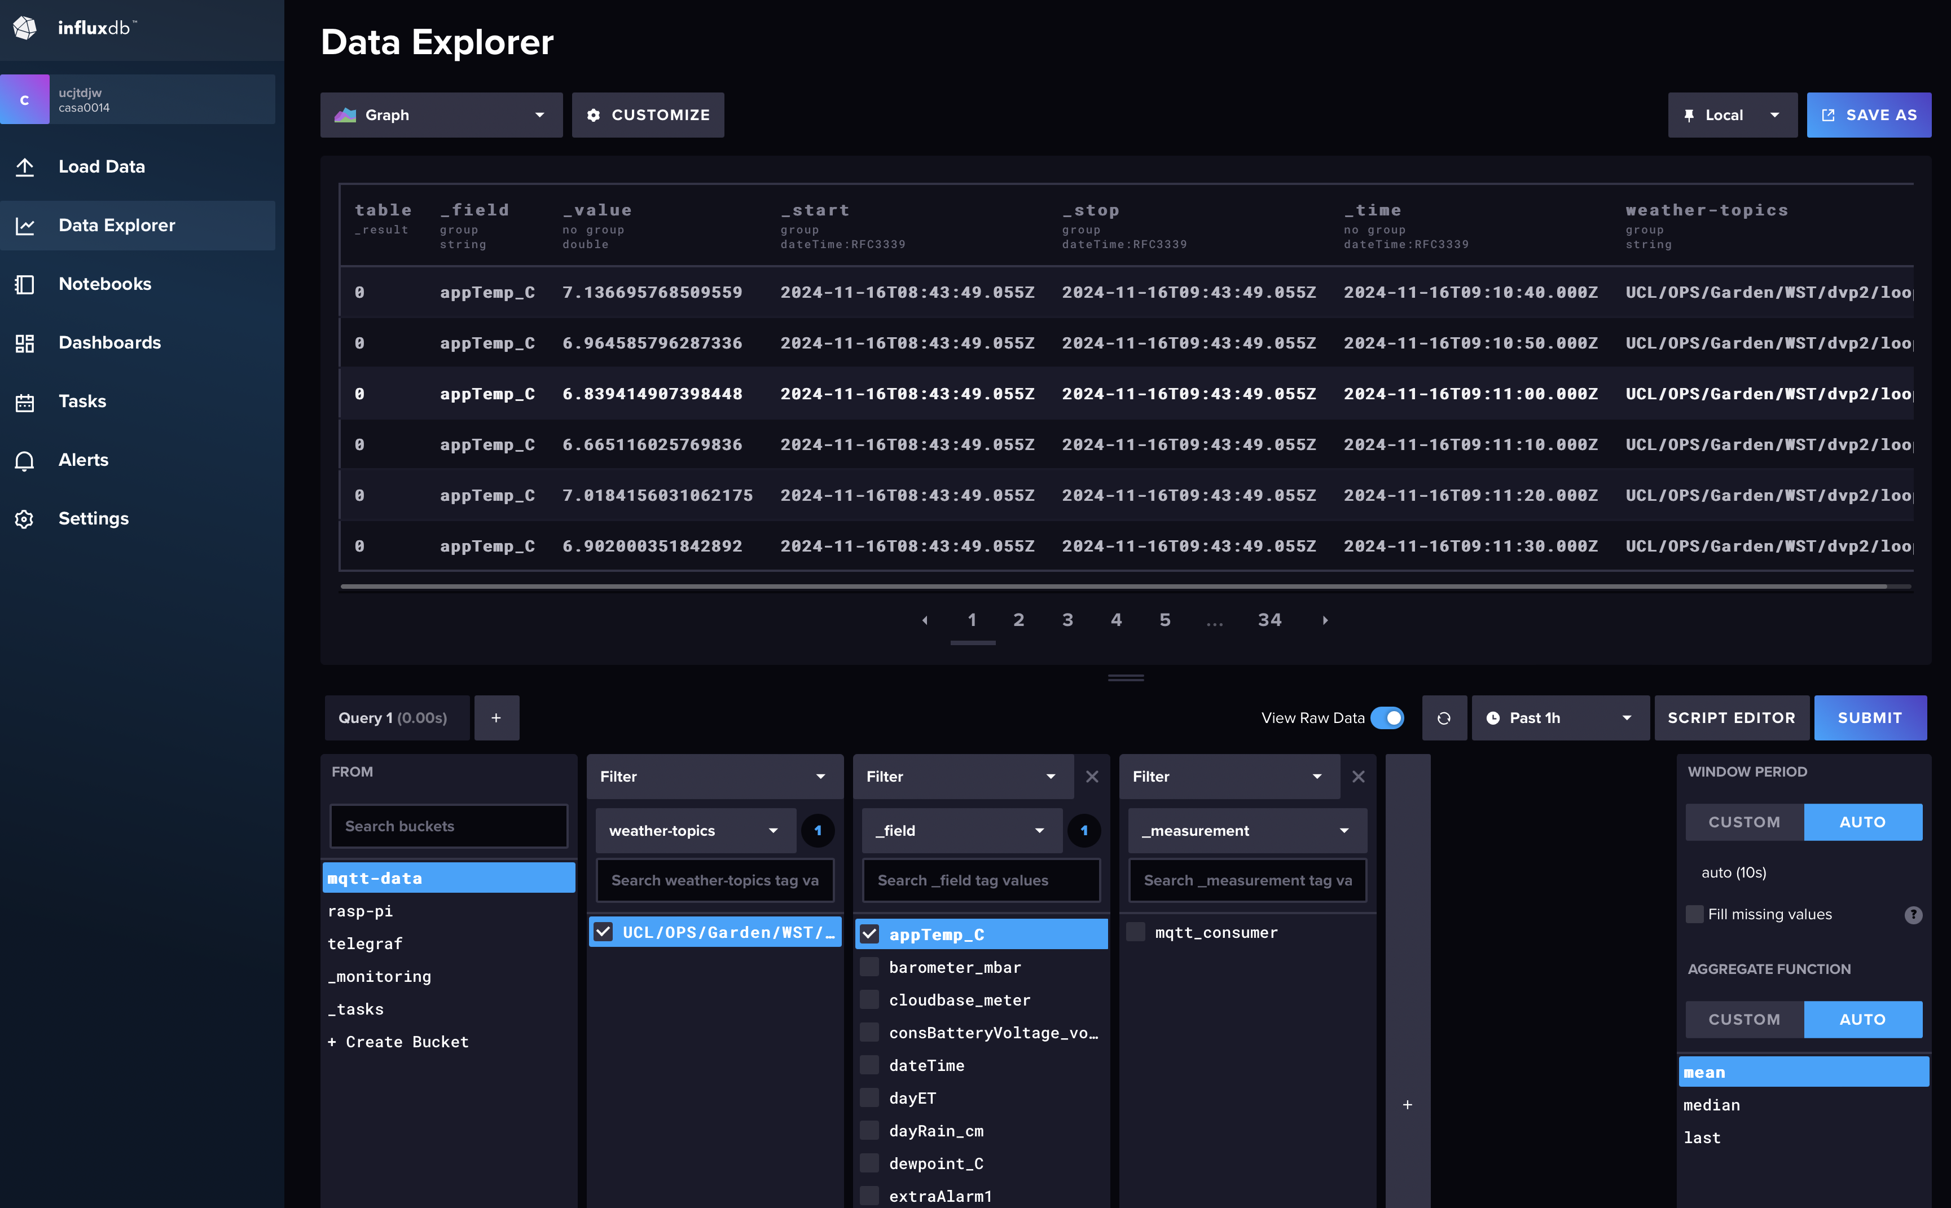Click the Notebooks sidebar icon
The image size is (1951, 1208).
tap(24, 283)
